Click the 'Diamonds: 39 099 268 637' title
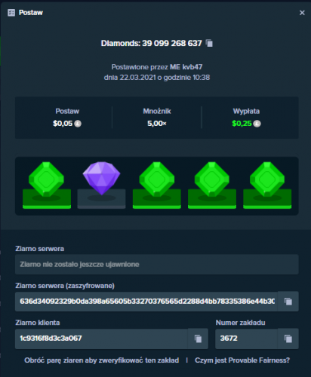 151,43
